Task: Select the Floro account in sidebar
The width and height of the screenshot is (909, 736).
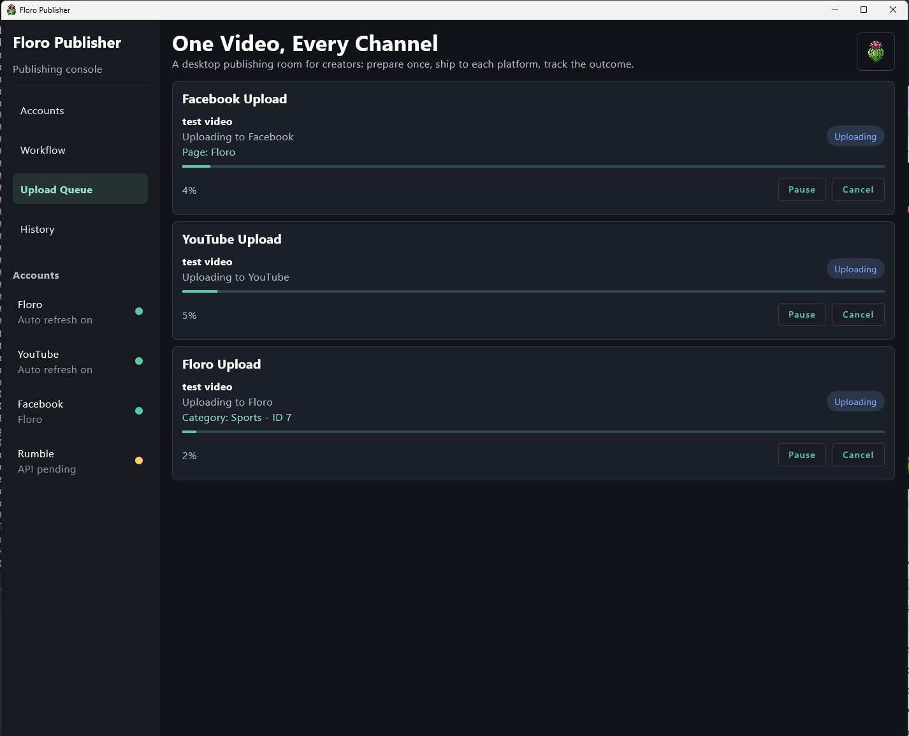Action: coord(80,312)
